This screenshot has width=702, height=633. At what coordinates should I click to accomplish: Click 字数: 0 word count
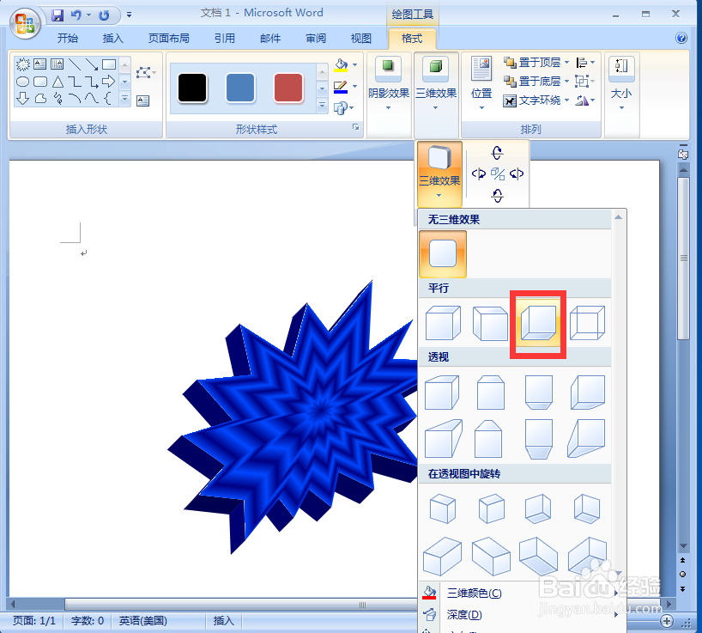[88, 621]
